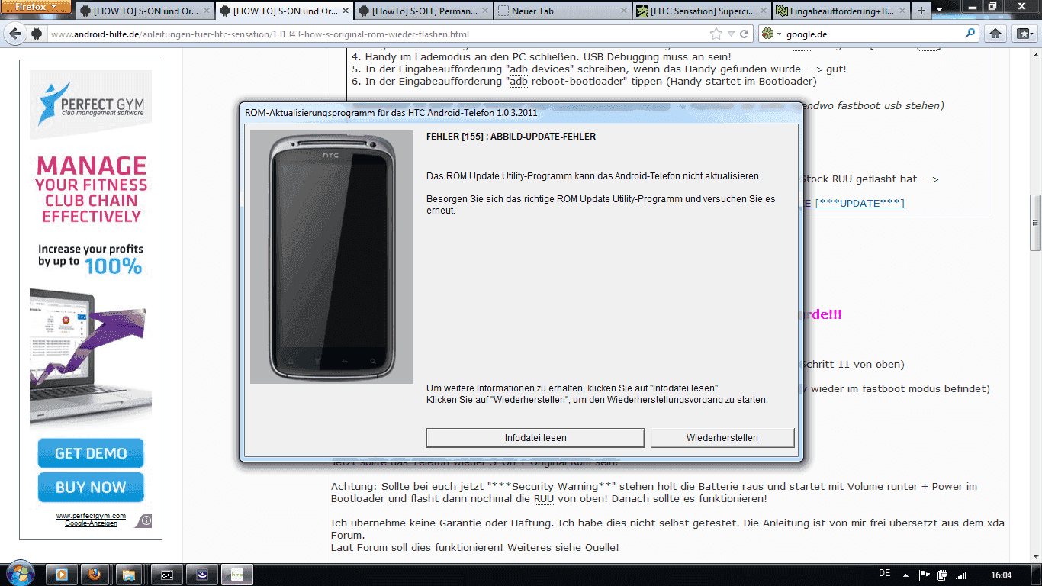Click the HTC phone image in dialog
Image resolution: width=1042 pixels, height=586 pixels.
[x=333, y=256]
